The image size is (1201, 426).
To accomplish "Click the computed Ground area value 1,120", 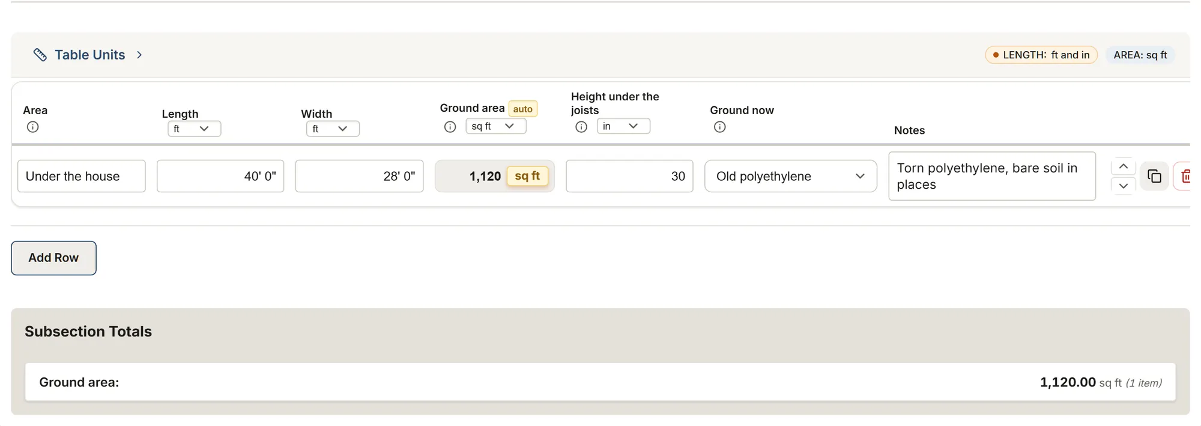I will coord(485,176).
